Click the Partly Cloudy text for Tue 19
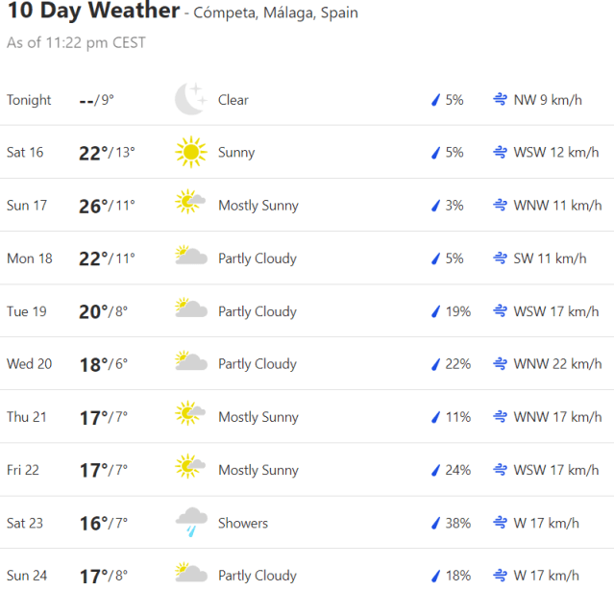Viewport: 614px width, 591px height. click(257, 311)
